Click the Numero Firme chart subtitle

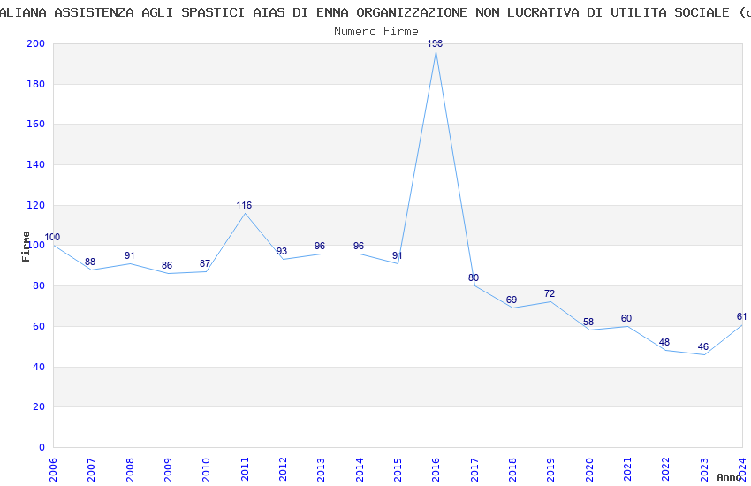coord(376,31)
